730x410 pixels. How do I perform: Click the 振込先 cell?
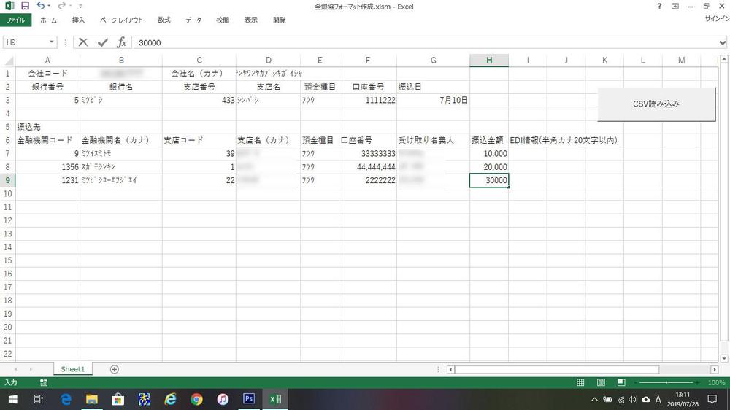(47, 127)
